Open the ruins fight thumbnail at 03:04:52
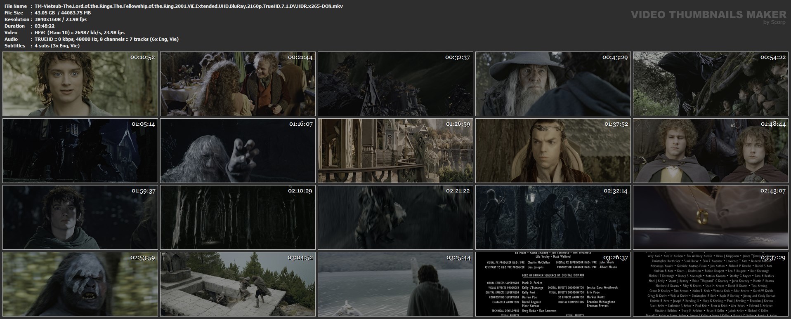791x319 pixels. (238, 284)
